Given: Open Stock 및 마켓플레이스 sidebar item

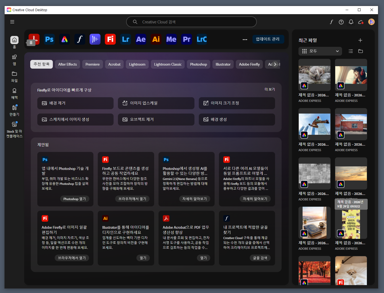Looking at the screenshot, I should pyautogui.click(x=14, y=130).
